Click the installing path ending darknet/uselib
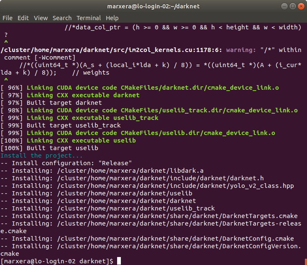This screenshot has height=265, width=307. pos(125,193)
